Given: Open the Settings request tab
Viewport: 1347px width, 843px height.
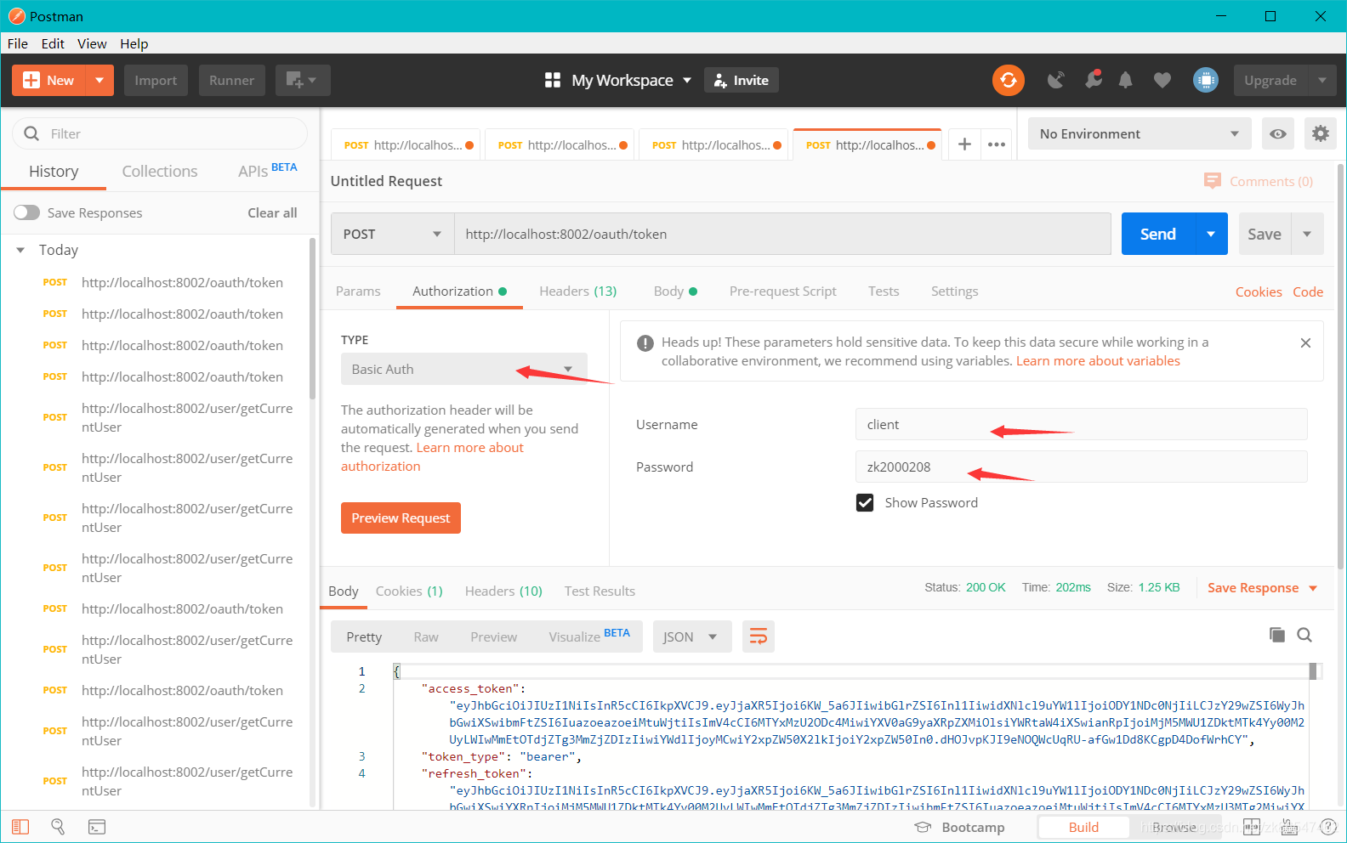Looking at the screenshot, I should 954,291.
